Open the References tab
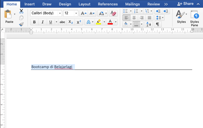The width and height of the screenshot is (203, 128). 108,4
